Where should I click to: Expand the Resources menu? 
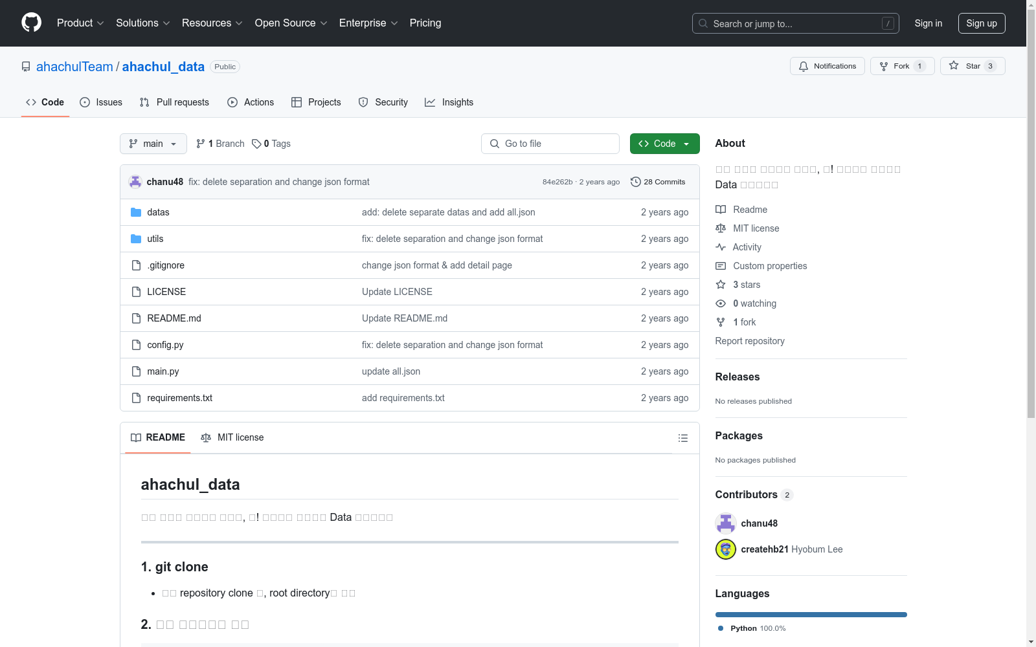point(212,23)
